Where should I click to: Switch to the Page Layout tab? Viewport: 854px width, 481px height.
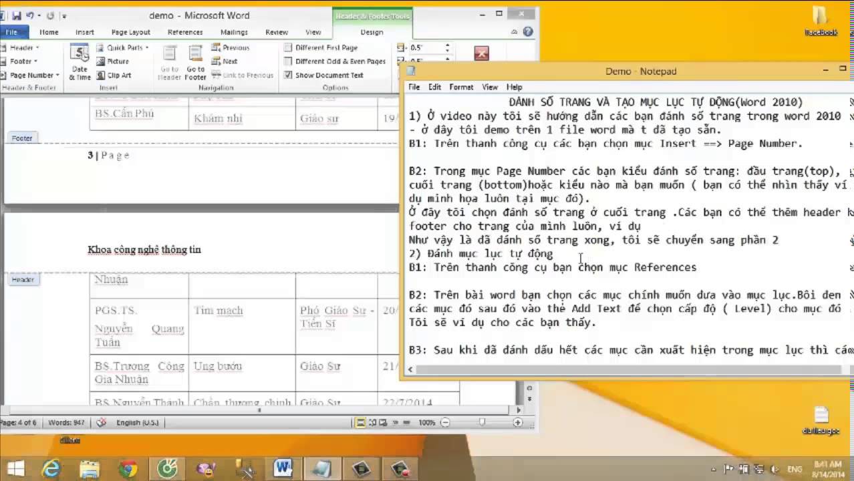pyautogui.click(x=131, y=32)
